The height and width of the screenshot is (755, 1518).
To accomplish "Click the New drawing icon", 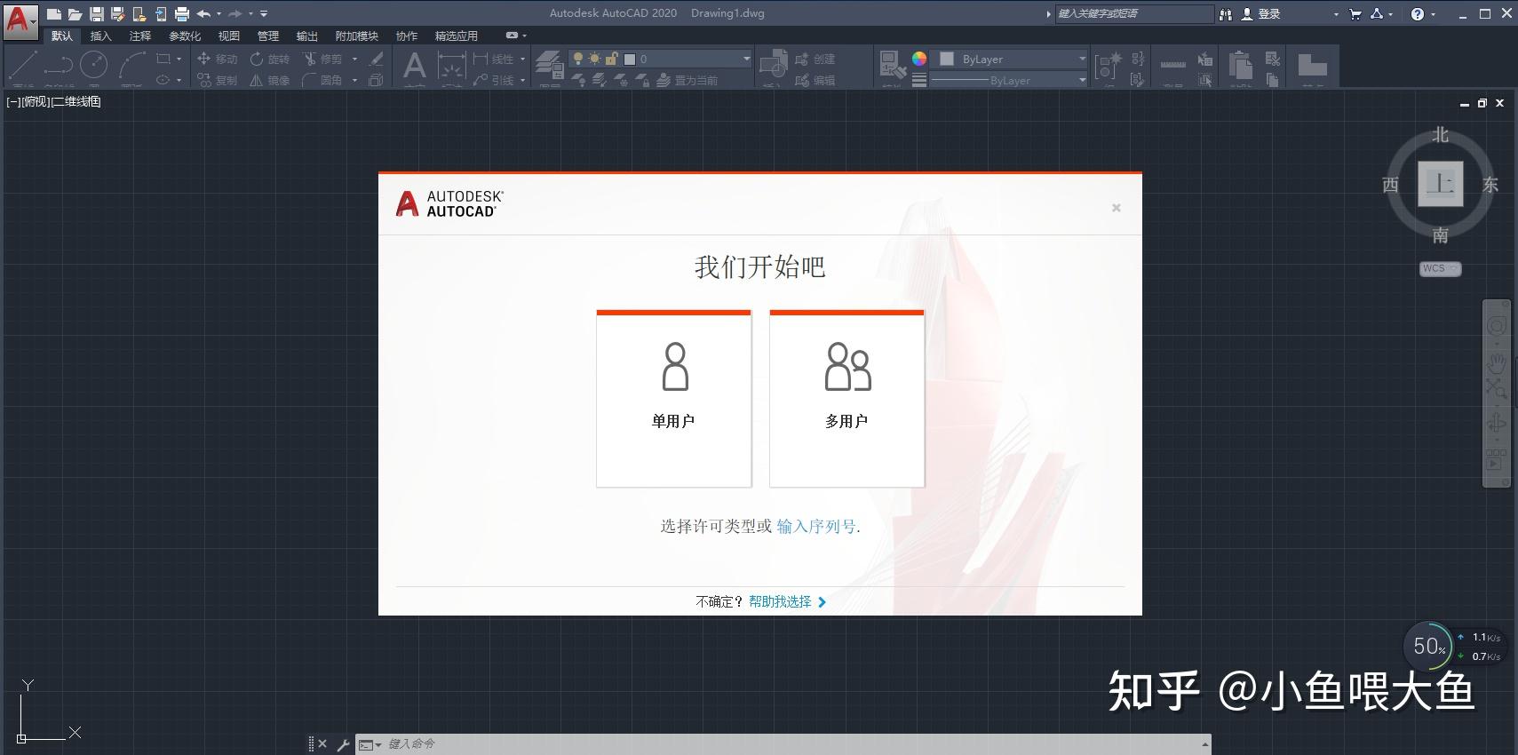I will coord(54,13).
